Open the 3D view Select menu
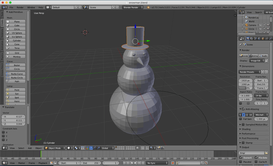 [x=21, y=148]
